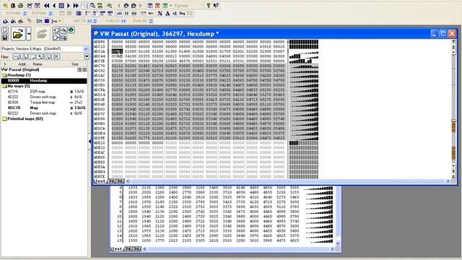The width and height of the screenshot is (462, 260).
Task: Click the highlighted hex cell at row 4DC2A
Action: [x=117, y=51]
